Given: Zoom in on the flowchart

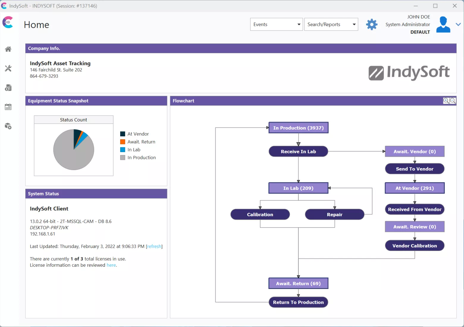Looking at the screenshot, I should click(446, 101).
